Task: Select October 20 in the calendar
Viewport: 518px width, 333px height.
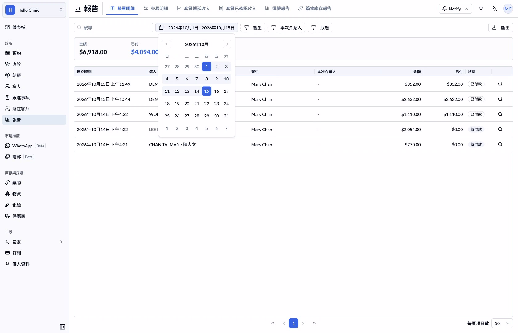Action: click(187, 104)
